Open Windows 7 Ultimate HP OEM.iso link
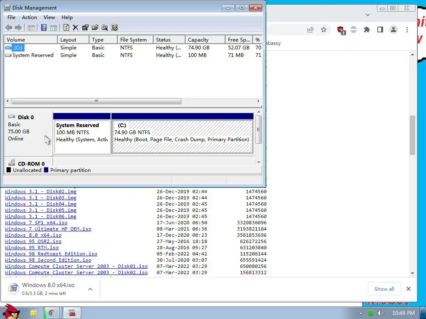The width and height of the screenshot is (426, 319). pos(48,229)
